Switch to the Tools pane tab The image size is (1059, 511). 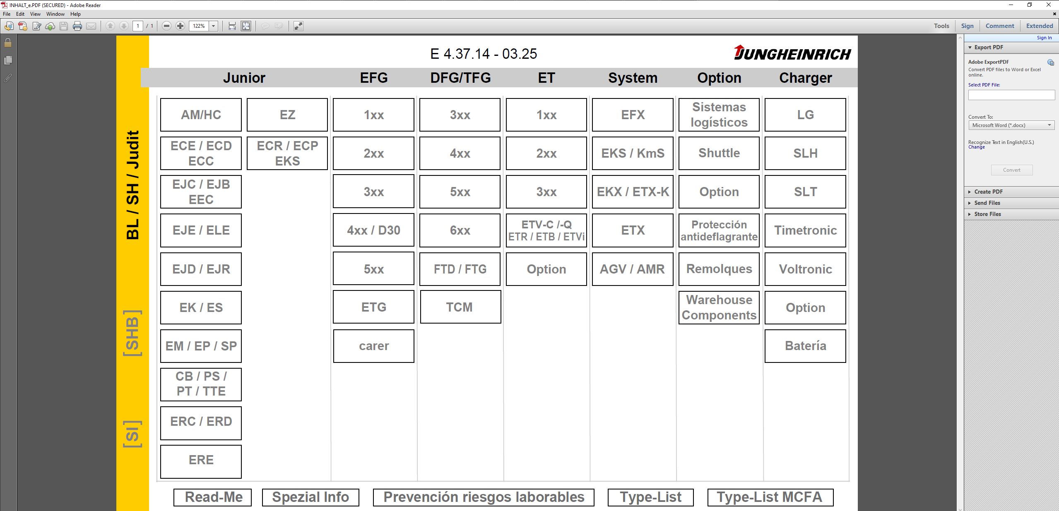941,26
